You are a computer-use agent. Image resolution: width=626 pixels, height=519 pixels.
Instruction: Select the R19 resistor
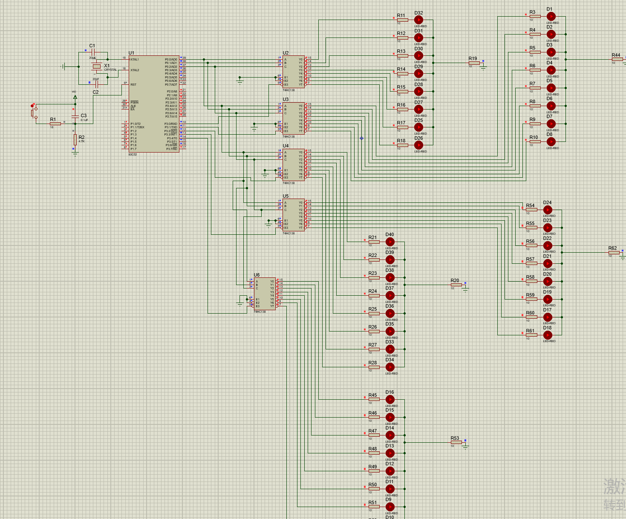(x=474, y=63)
